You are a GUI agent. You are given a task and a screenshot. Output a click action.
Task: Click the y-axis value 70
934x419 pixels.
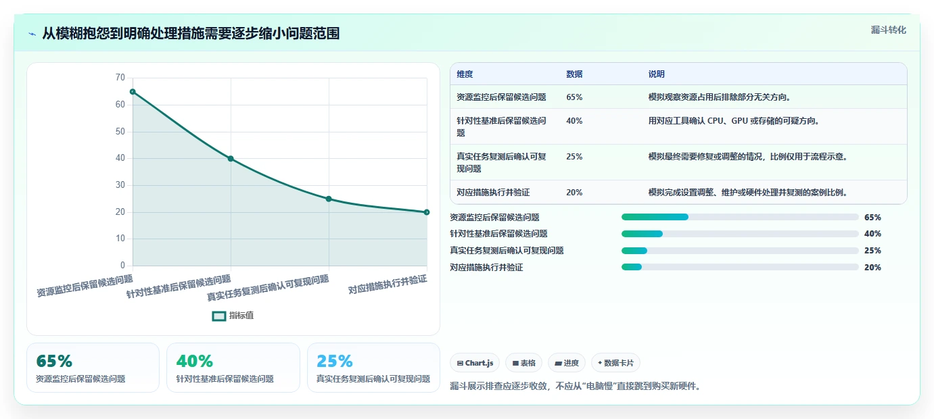click(120, 78)
